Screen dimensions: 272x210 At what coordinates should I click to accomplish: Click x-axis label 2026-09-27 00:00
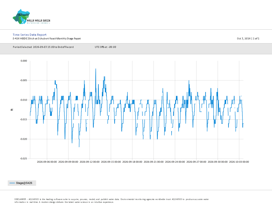pyautogui.click(x=196, y=162)
